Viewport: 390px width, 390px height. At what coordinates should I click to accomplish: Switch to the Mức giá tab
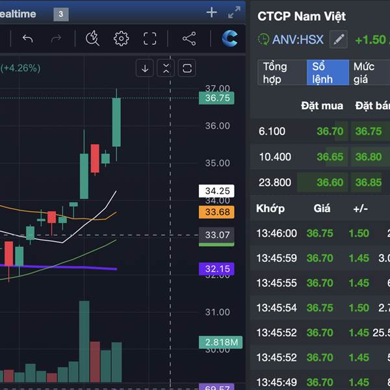(369, 73)
